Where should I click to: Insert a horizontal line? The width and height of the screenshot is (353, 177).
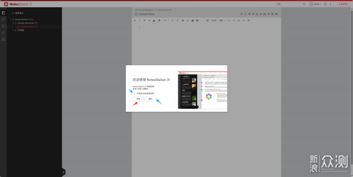pos(202,20)
